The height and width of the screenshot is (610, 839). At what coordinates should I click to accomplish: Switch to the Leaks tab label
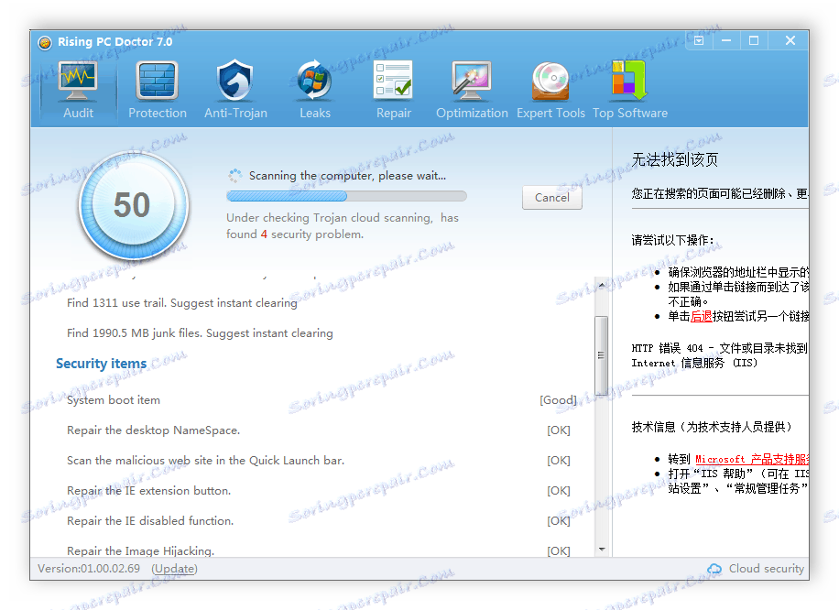click(x=315, y=113)
